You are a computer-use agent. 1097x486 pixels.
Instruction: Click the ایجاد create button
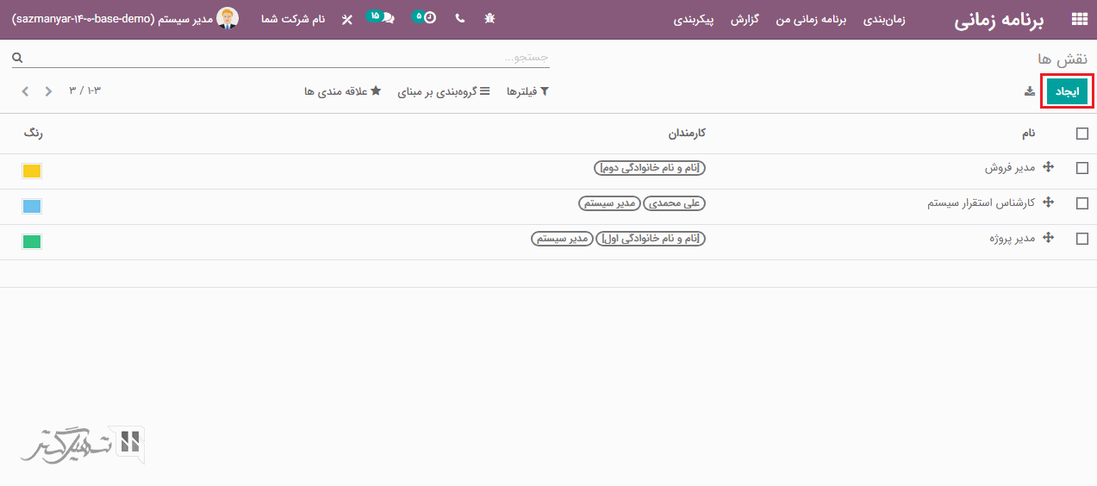click(1067, 91)
